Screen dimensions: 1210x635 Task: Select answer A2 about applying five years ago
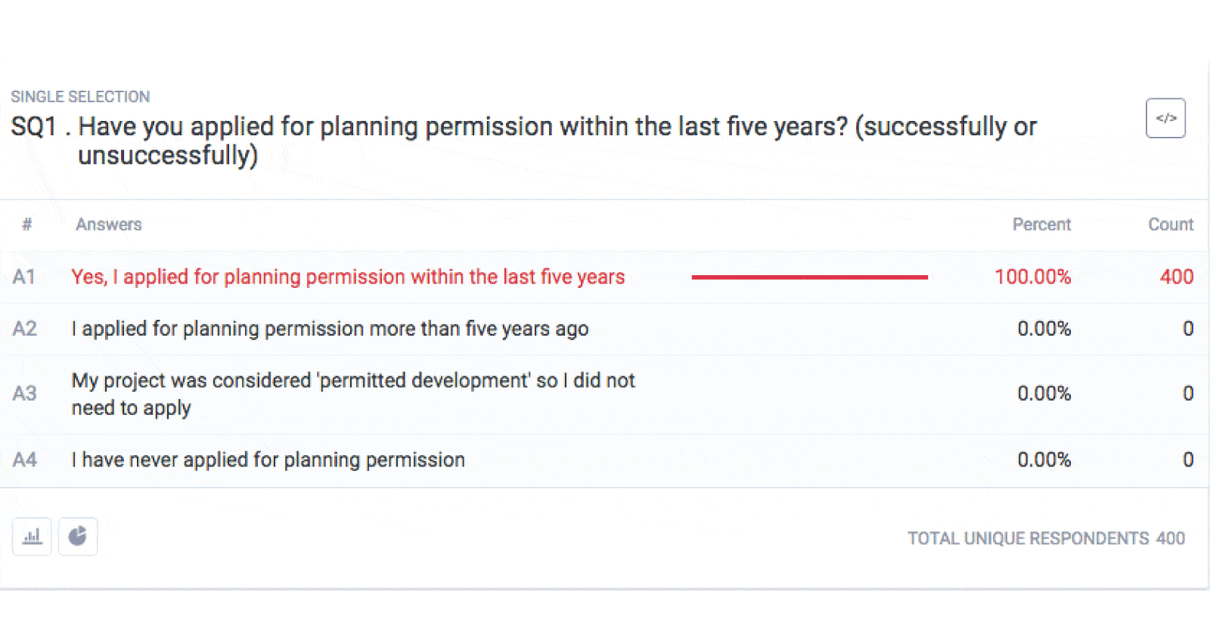point(330,328)
